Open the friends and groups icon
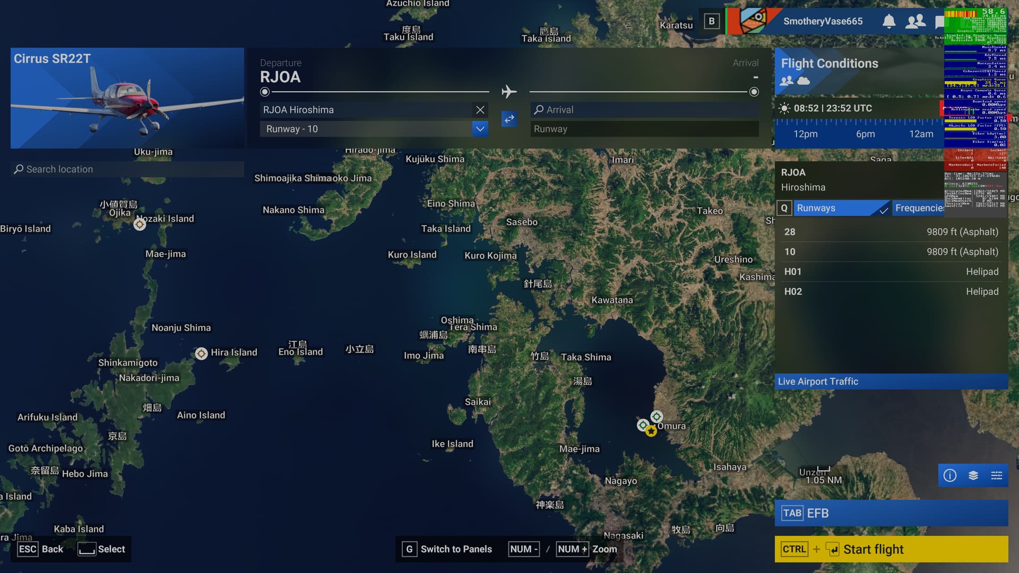This screenshot has height=573, width=1019. (915, 21)
